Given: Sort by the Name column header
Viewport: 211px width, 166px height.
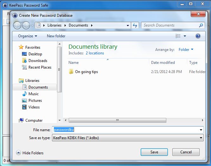Looking at the screenshot, I should (108, 63).
